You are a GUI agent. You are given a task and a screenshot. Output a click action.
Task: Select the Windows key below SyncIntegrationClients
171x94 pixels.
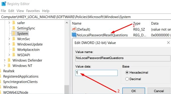pos(10,87)
